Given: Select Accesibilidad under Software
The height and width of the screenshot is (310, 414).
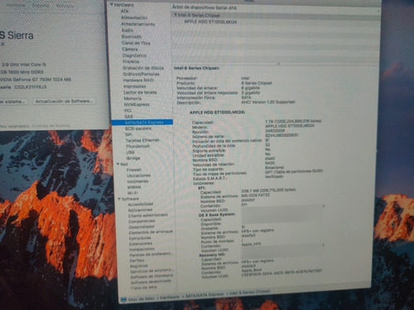Looking at the screenshot, I should coord(141,204).
